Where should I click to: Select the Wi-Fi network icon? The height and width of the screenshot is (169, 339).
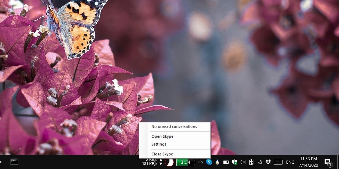tap(260, 162)
